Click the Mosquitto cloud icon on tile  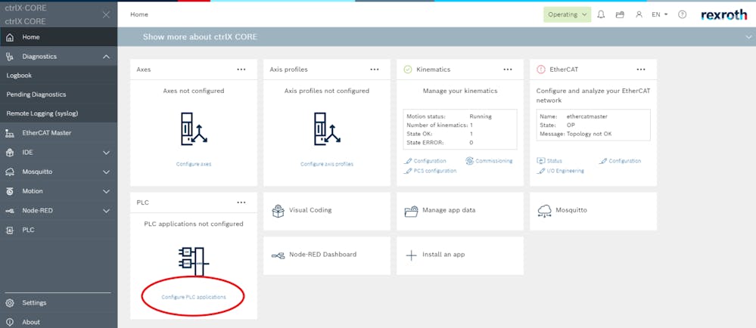tap(544, 211)
